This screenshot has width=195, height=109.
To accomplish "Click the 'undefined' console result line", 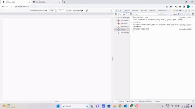I will (136, 22).
